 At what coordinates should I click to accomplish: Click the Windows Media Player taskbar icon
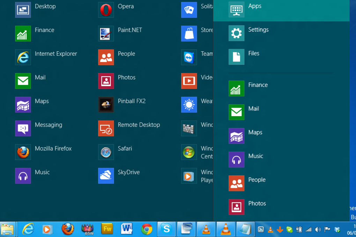[47, 229]
